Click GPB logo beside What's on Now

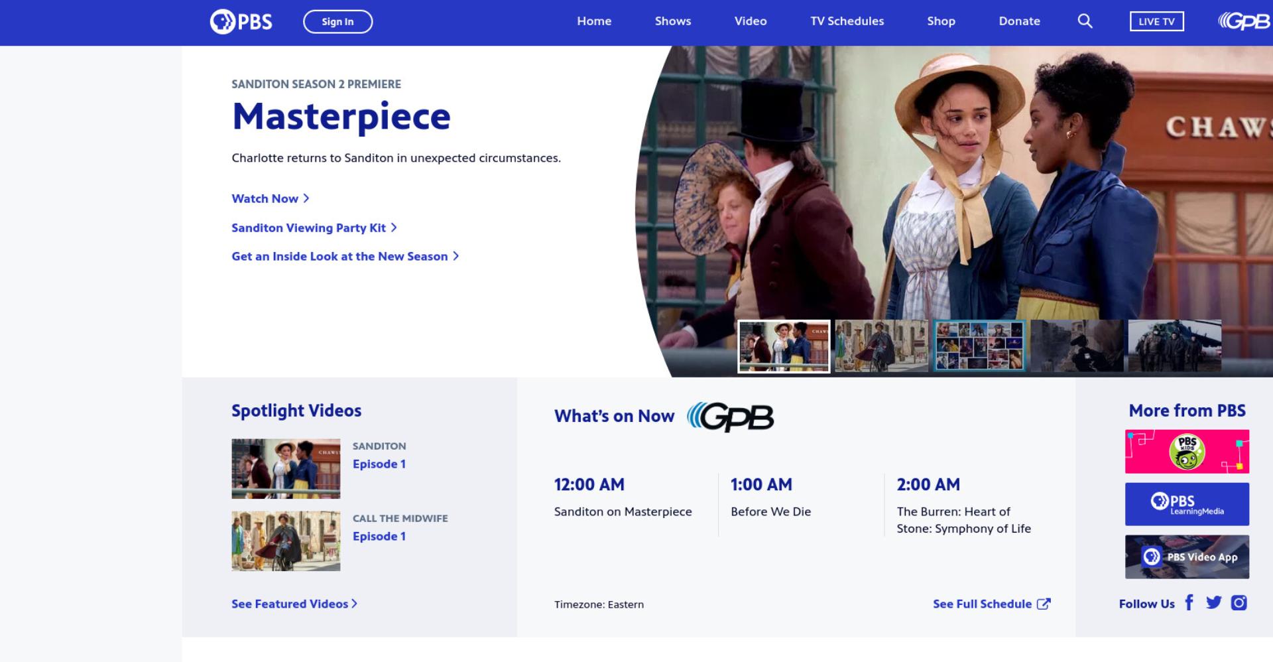click(730, 417)
